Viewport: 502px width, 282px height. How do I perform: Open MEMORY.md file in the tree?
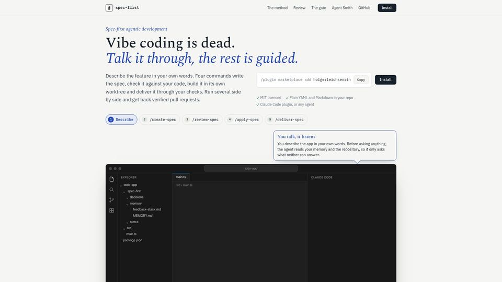[x=142, y=216]
